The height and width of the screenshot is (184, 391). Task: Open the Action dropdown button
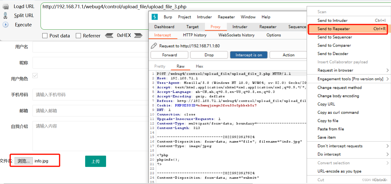click(288, 55)
